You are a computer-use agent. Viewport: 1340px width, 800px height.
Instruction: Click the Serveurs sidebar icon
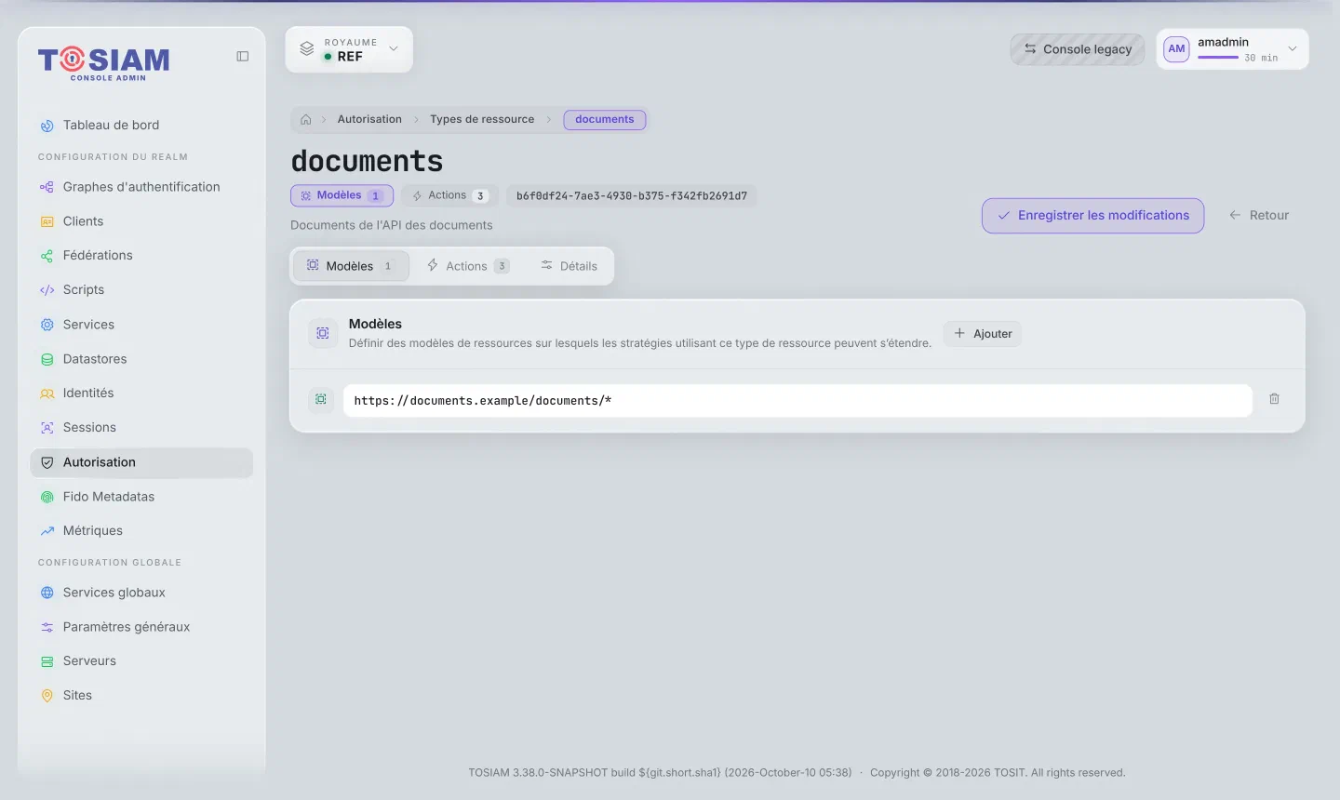point(47,661)
